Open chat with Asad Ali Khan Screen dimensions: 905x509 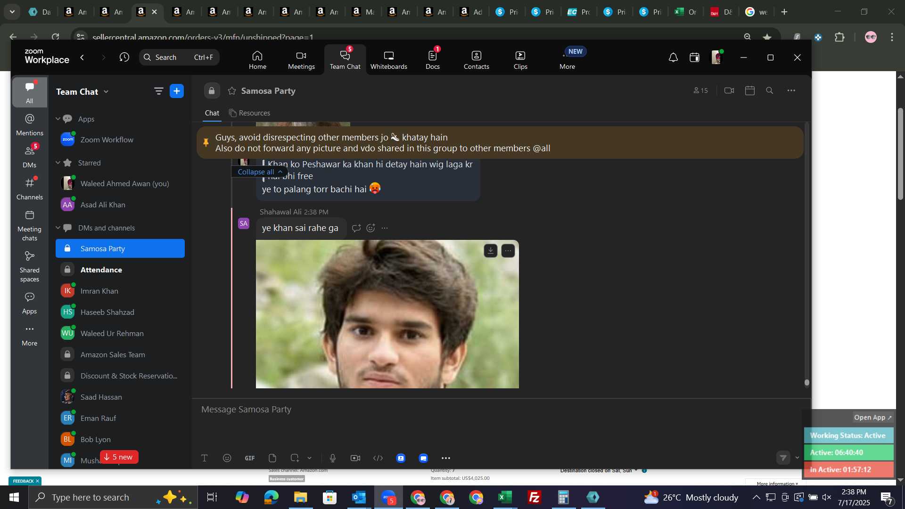pyautogui.click(x=120, y=205)
